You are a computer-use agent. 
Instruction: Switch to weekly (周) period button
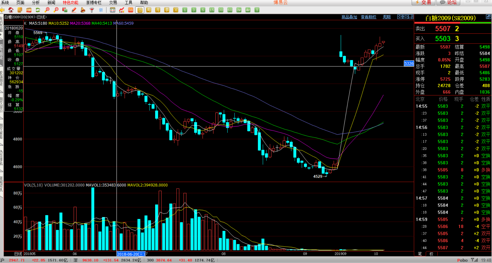tap(149, 10)
